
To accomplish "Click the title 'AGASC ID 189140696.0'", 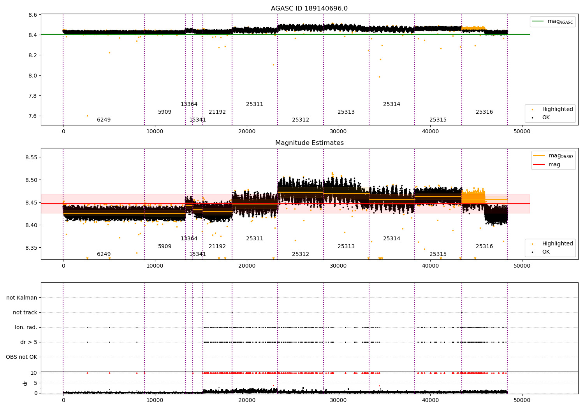I will (x=309, y=9).
